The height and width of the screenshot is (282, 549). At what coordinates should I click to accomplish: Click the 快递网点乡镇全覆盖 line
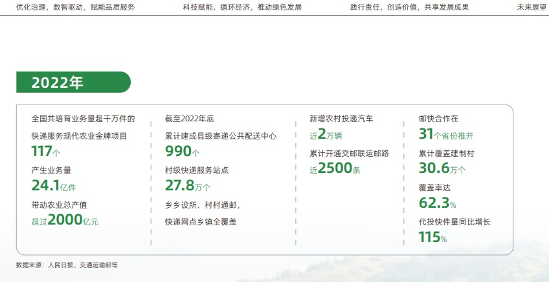pos(202,221)
